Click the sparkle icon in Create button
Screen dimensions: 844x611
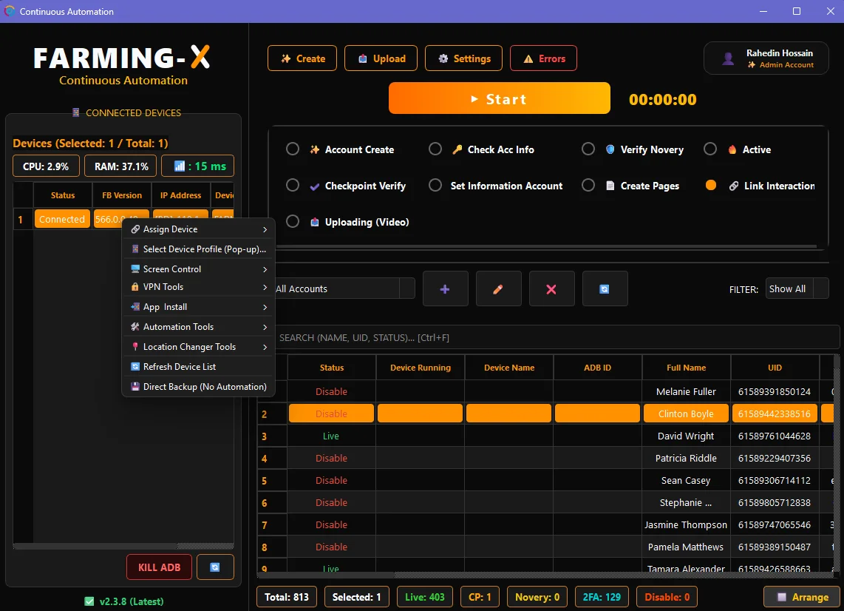click(x=286, y=58)
